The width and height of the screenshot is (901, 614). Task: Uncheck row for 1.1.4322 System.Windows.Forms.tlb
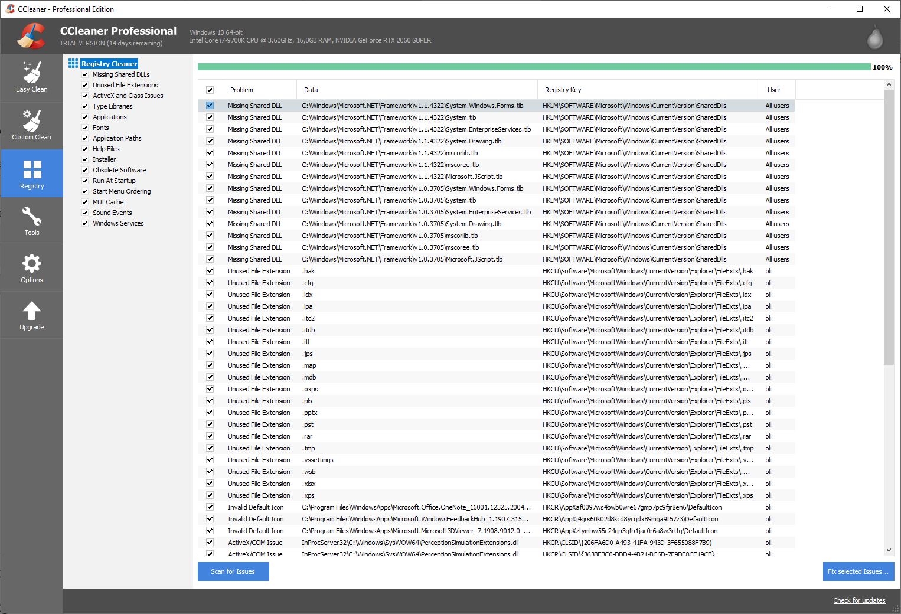pos(210,106)
